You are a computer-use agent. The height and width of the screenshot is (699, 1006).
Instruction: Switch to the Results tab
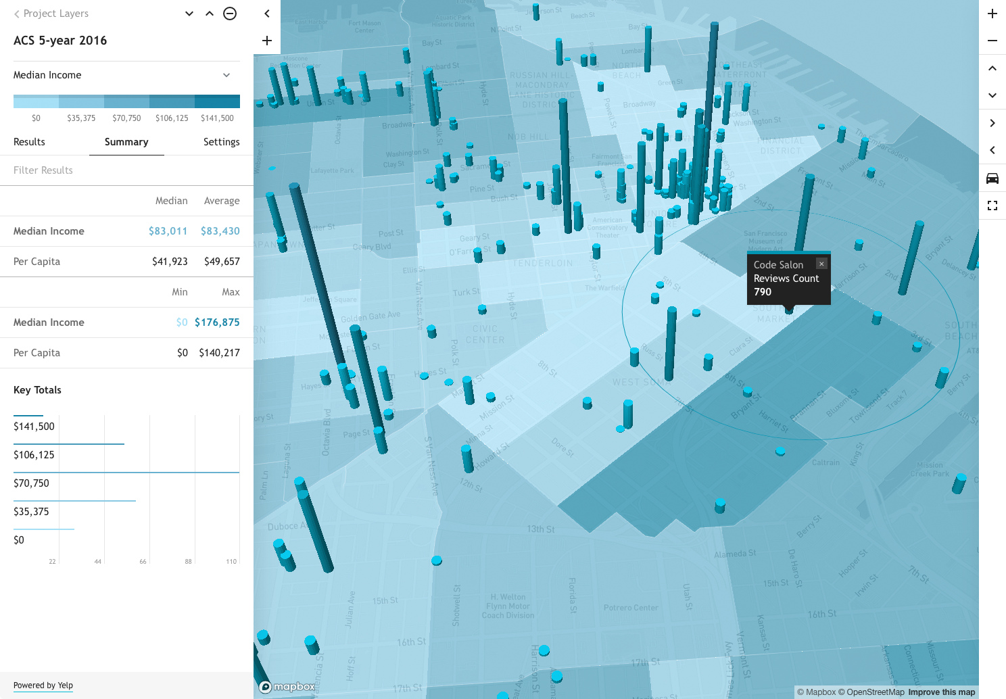coord(29,142)
